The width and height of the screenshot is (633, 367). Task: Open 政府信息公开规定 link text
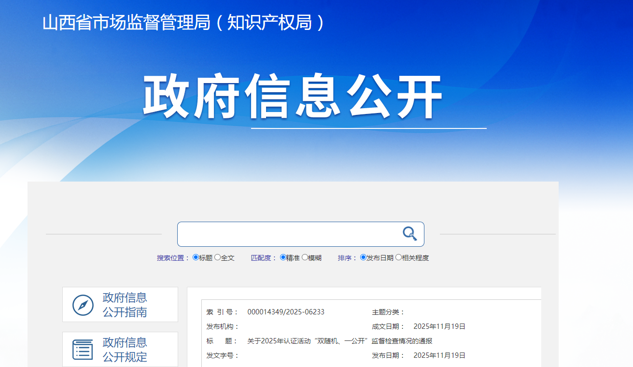pyautogui.click(x=125, y=350)
